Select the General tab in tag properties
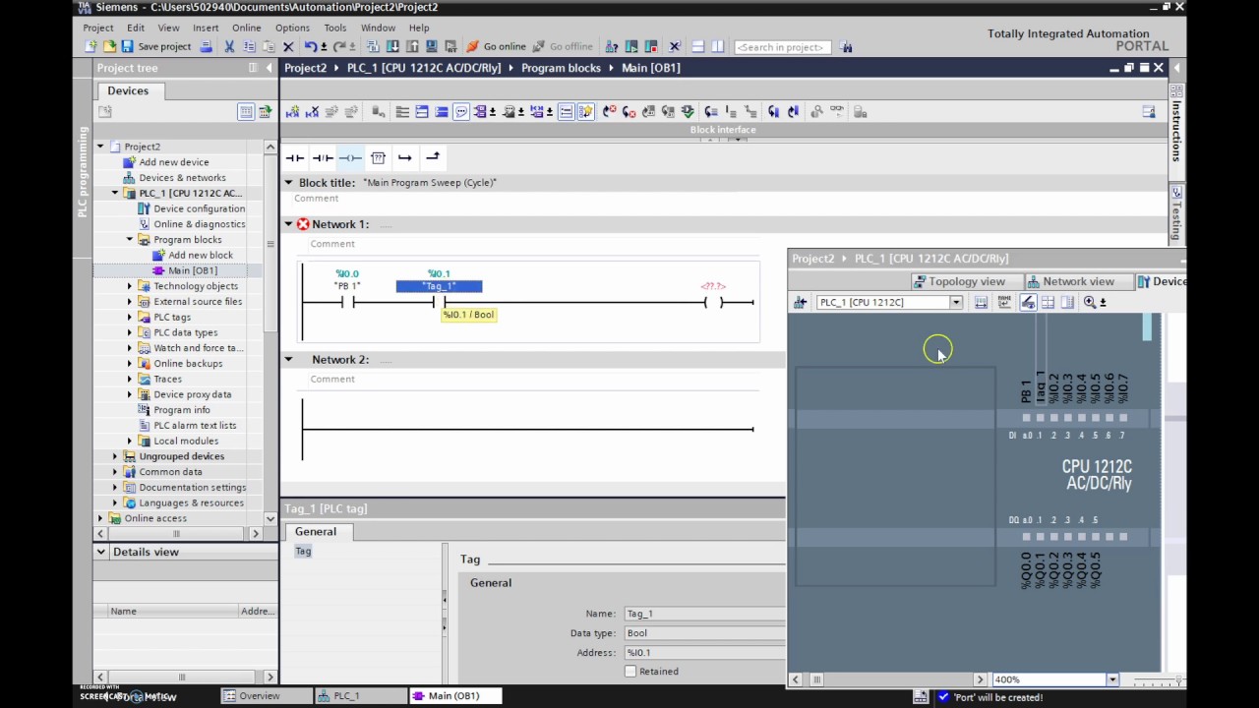The width and height of the screenshot is (1259, 708). [x=316, y=532]
